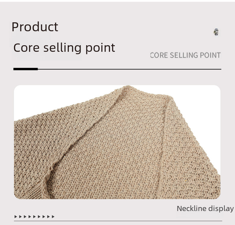Select the "Neckline display" label
The image size is (235, 225).
[205, 208]
